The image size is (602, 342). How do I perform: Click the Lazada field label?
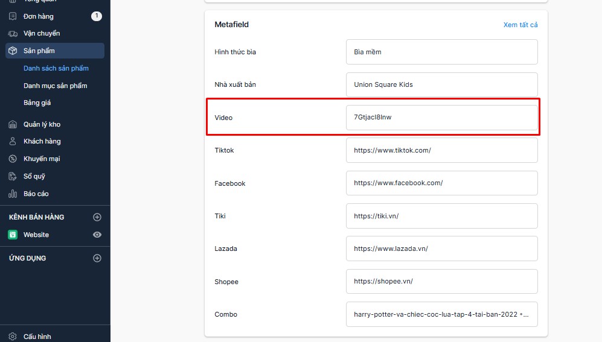226,249
